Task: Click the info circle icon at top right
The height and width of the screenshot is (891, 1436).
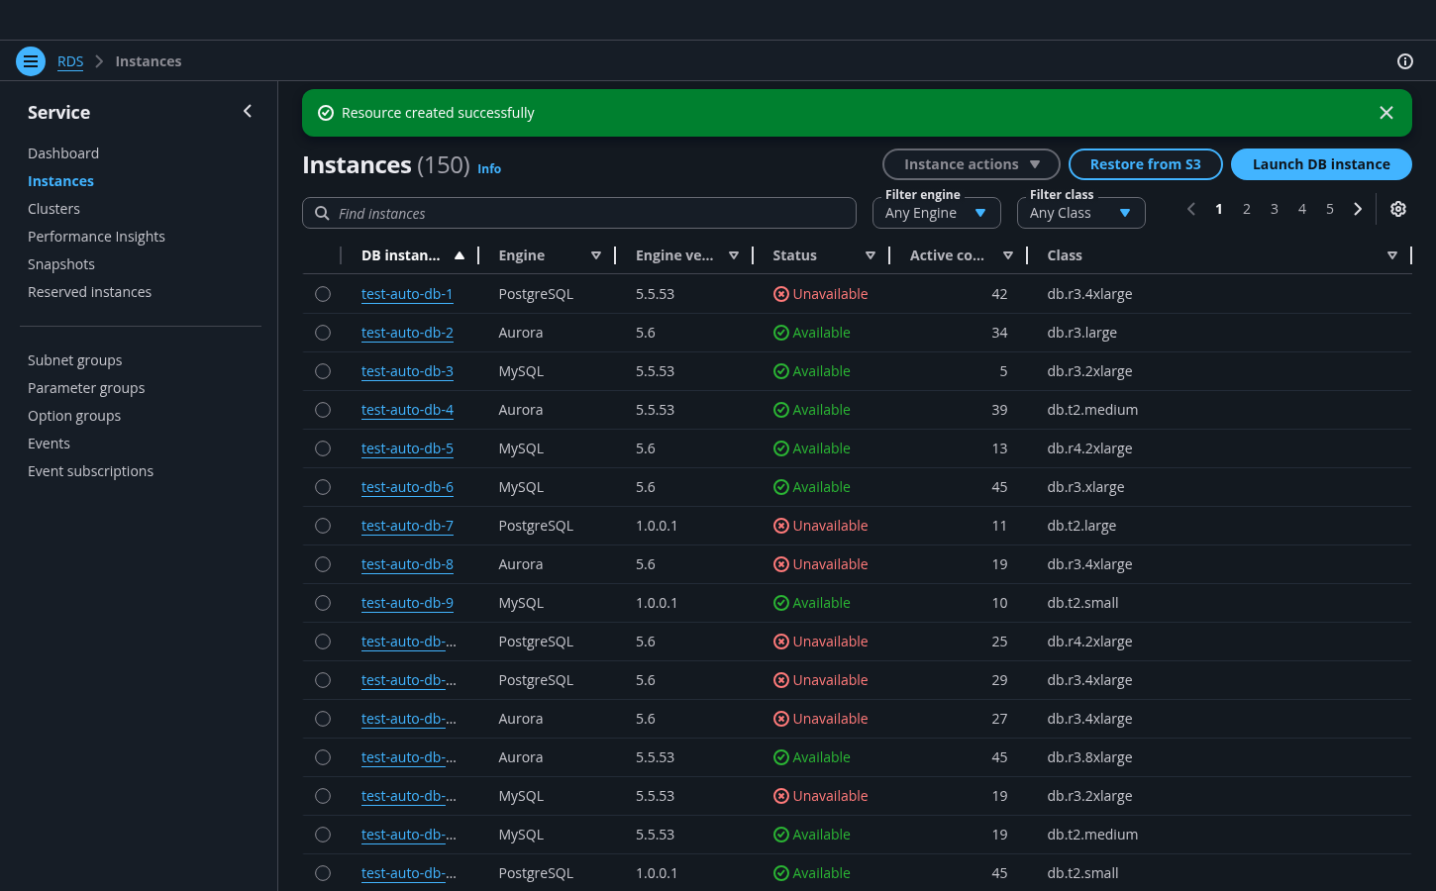Action: tap(1404, 61)
